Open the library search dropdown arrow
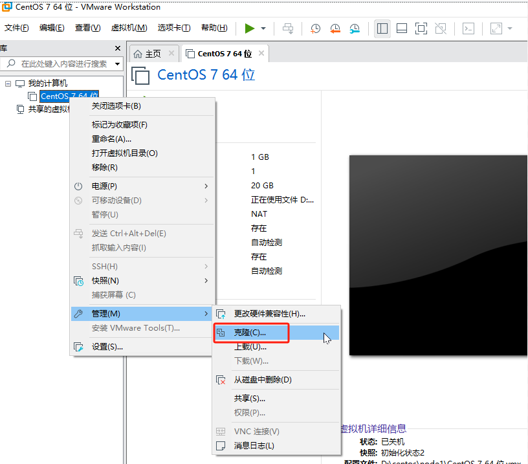This screenshot has height=464, width=528. [x=117, y=63]
